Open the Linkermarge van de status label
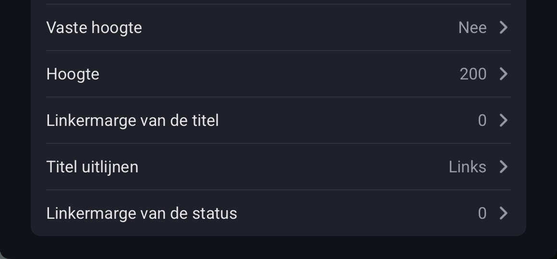 142,213
